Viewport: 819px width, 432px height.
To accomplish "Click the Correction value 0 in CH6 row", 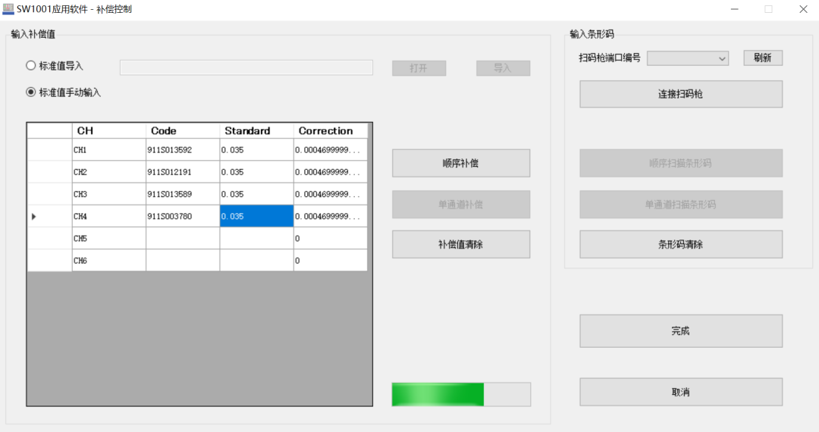I will tap(331, 261).
